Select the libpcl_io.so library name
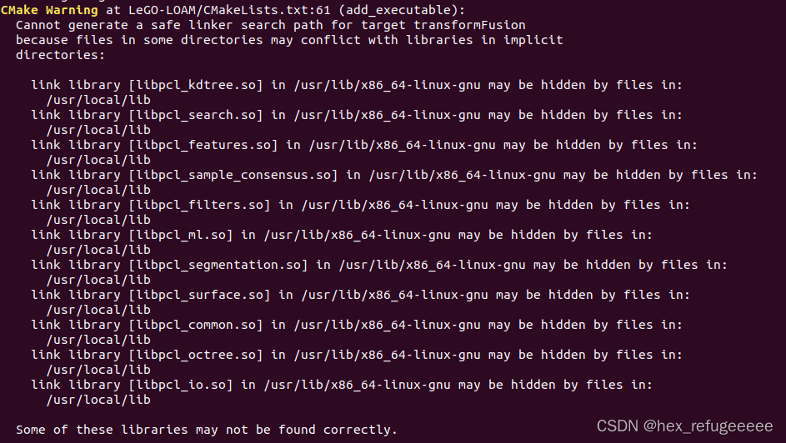The height and width of the screenshot is (443, 786). 181,386
